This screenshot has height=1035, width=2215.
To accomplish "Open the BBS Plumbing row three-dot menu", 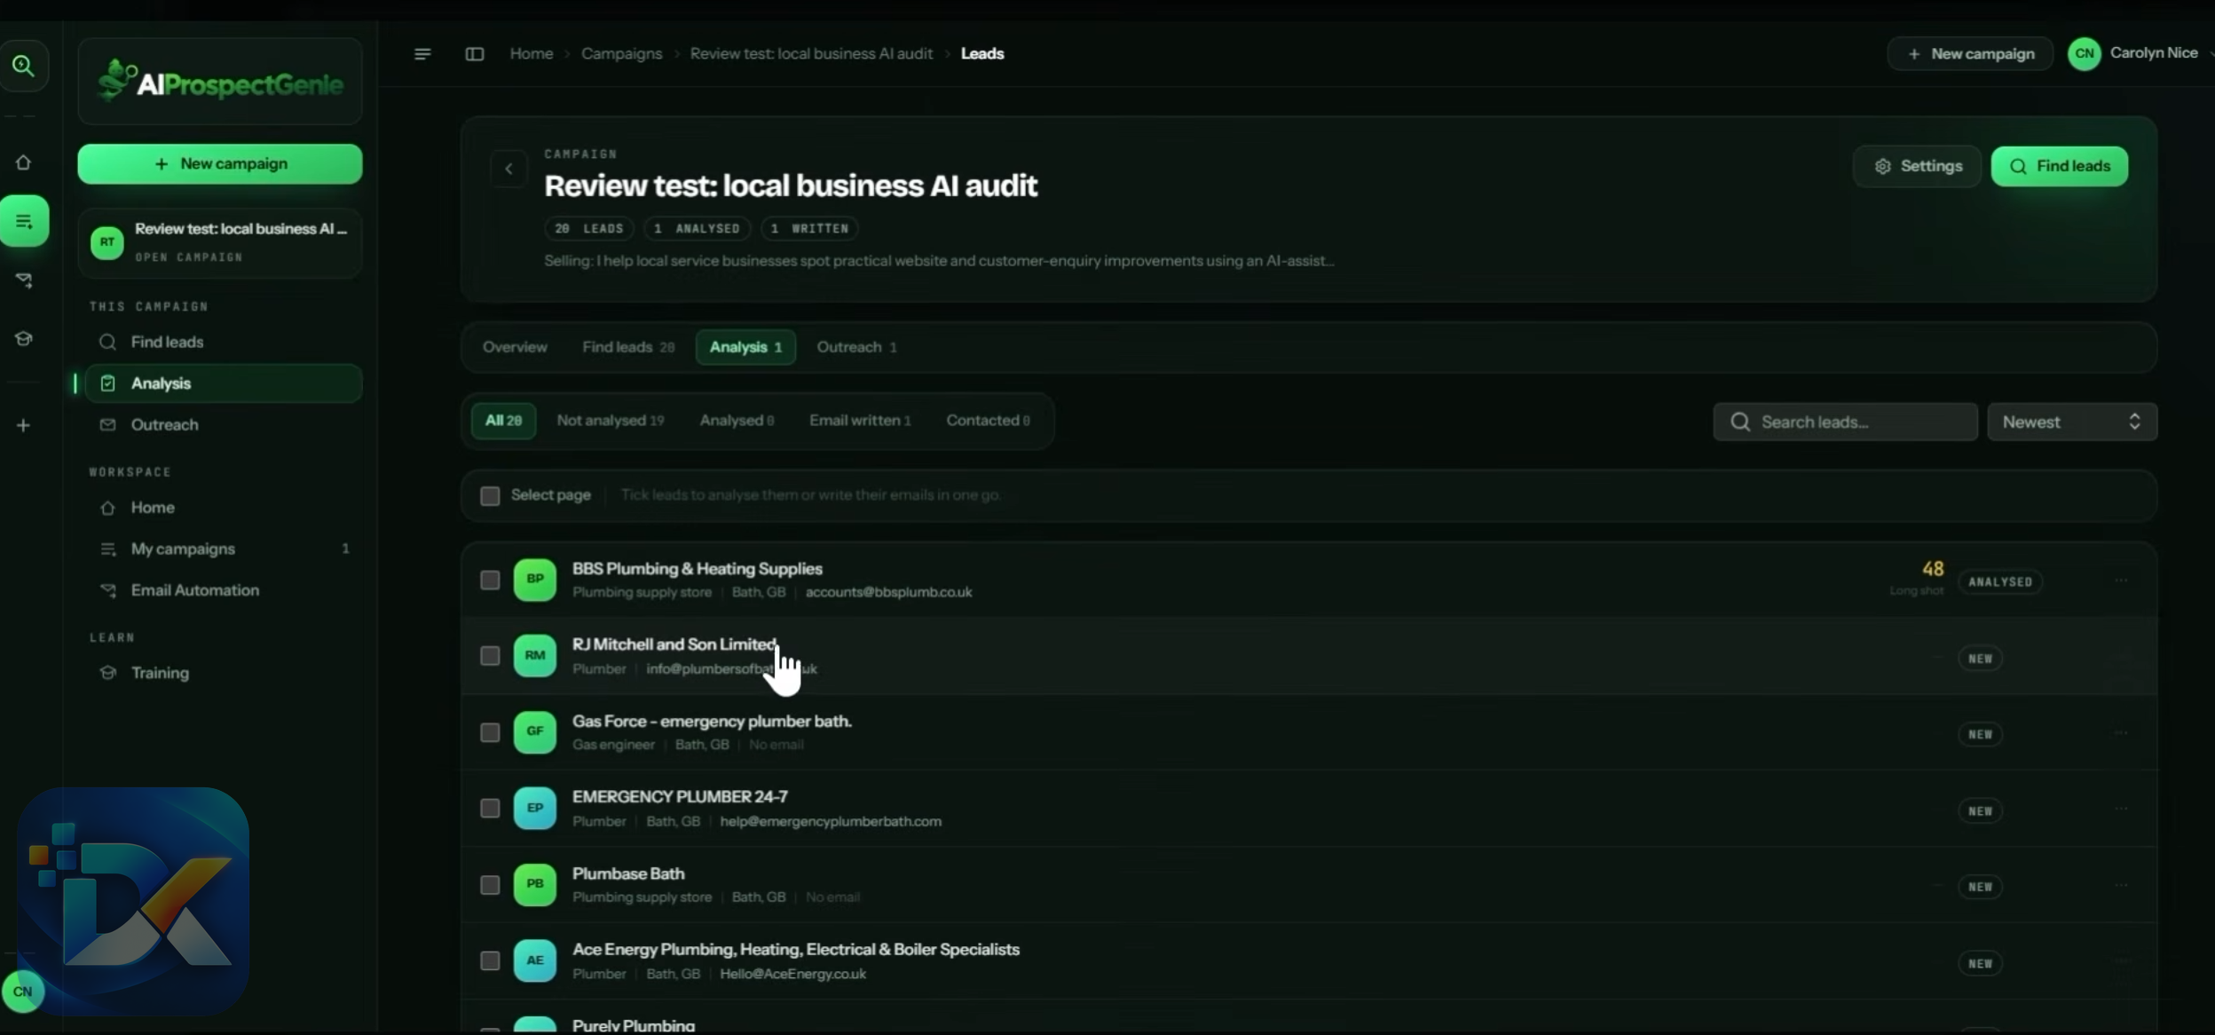I will pyautogui.click(x=2121, y=581).
